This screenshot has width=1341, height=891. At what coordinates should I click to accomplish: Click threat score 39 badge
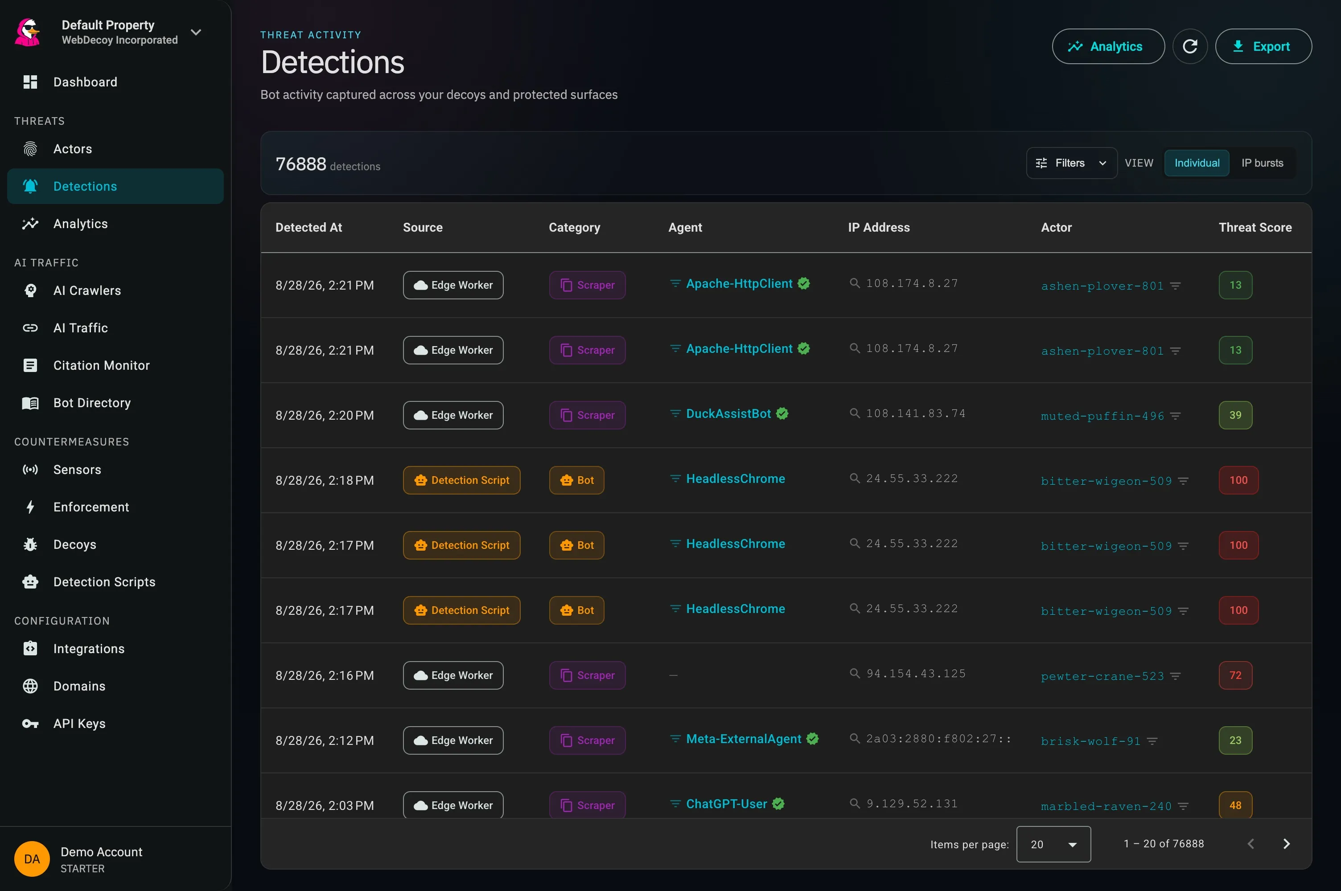tap(1235, 415)
